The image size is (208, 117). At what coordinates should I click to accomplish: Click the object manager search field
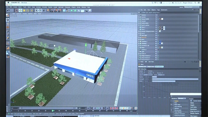click(168, 12)
